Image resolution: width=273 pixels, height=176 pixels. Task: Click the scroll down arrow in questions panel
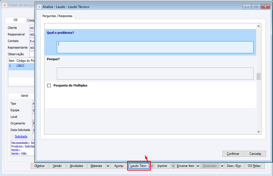pyautogui.click(x=259, y=132)
